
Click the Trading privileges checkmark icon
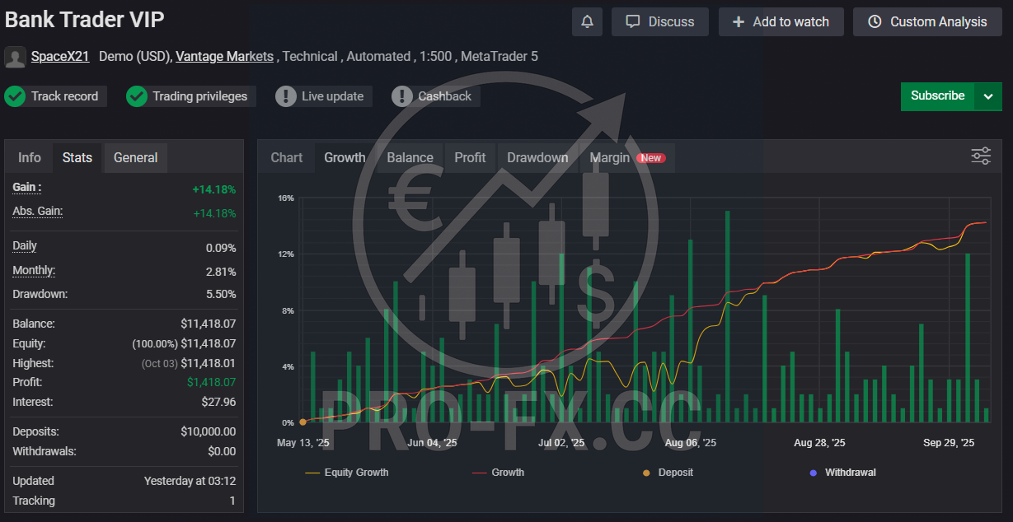click(x=137, y=96)
